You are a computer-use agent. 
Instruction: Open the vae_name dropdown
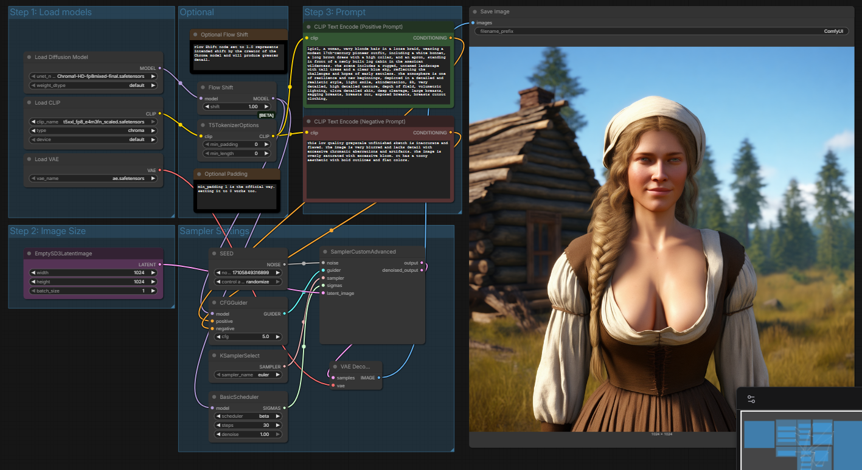[94, 179]
